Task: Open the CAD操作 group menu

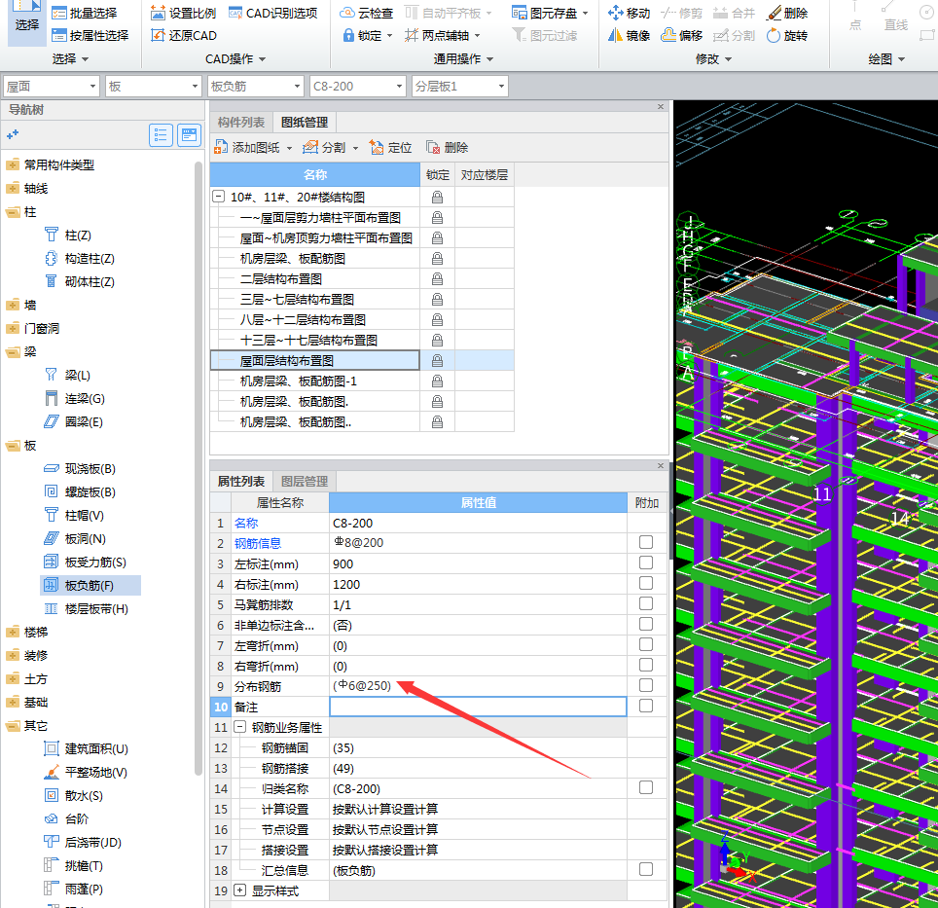Action: coord(235,58)
